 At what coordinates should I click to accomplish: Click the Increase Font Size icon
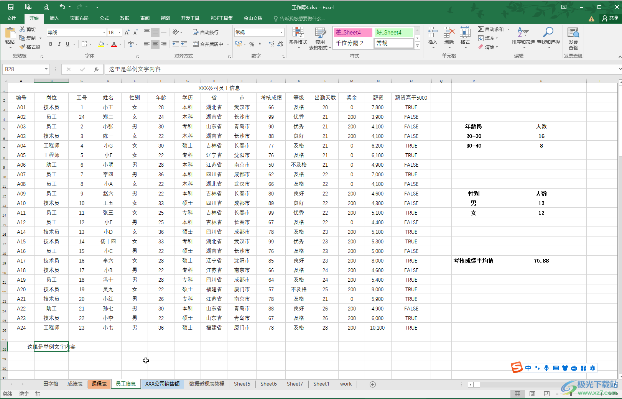127,33
